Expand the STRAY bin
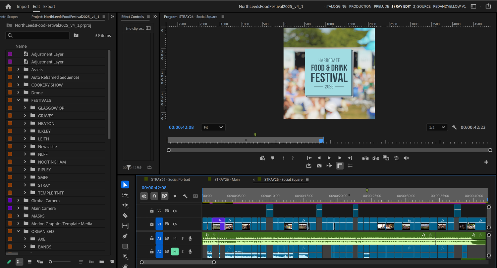This screenshot has height=268, width=497. point(25,185)
